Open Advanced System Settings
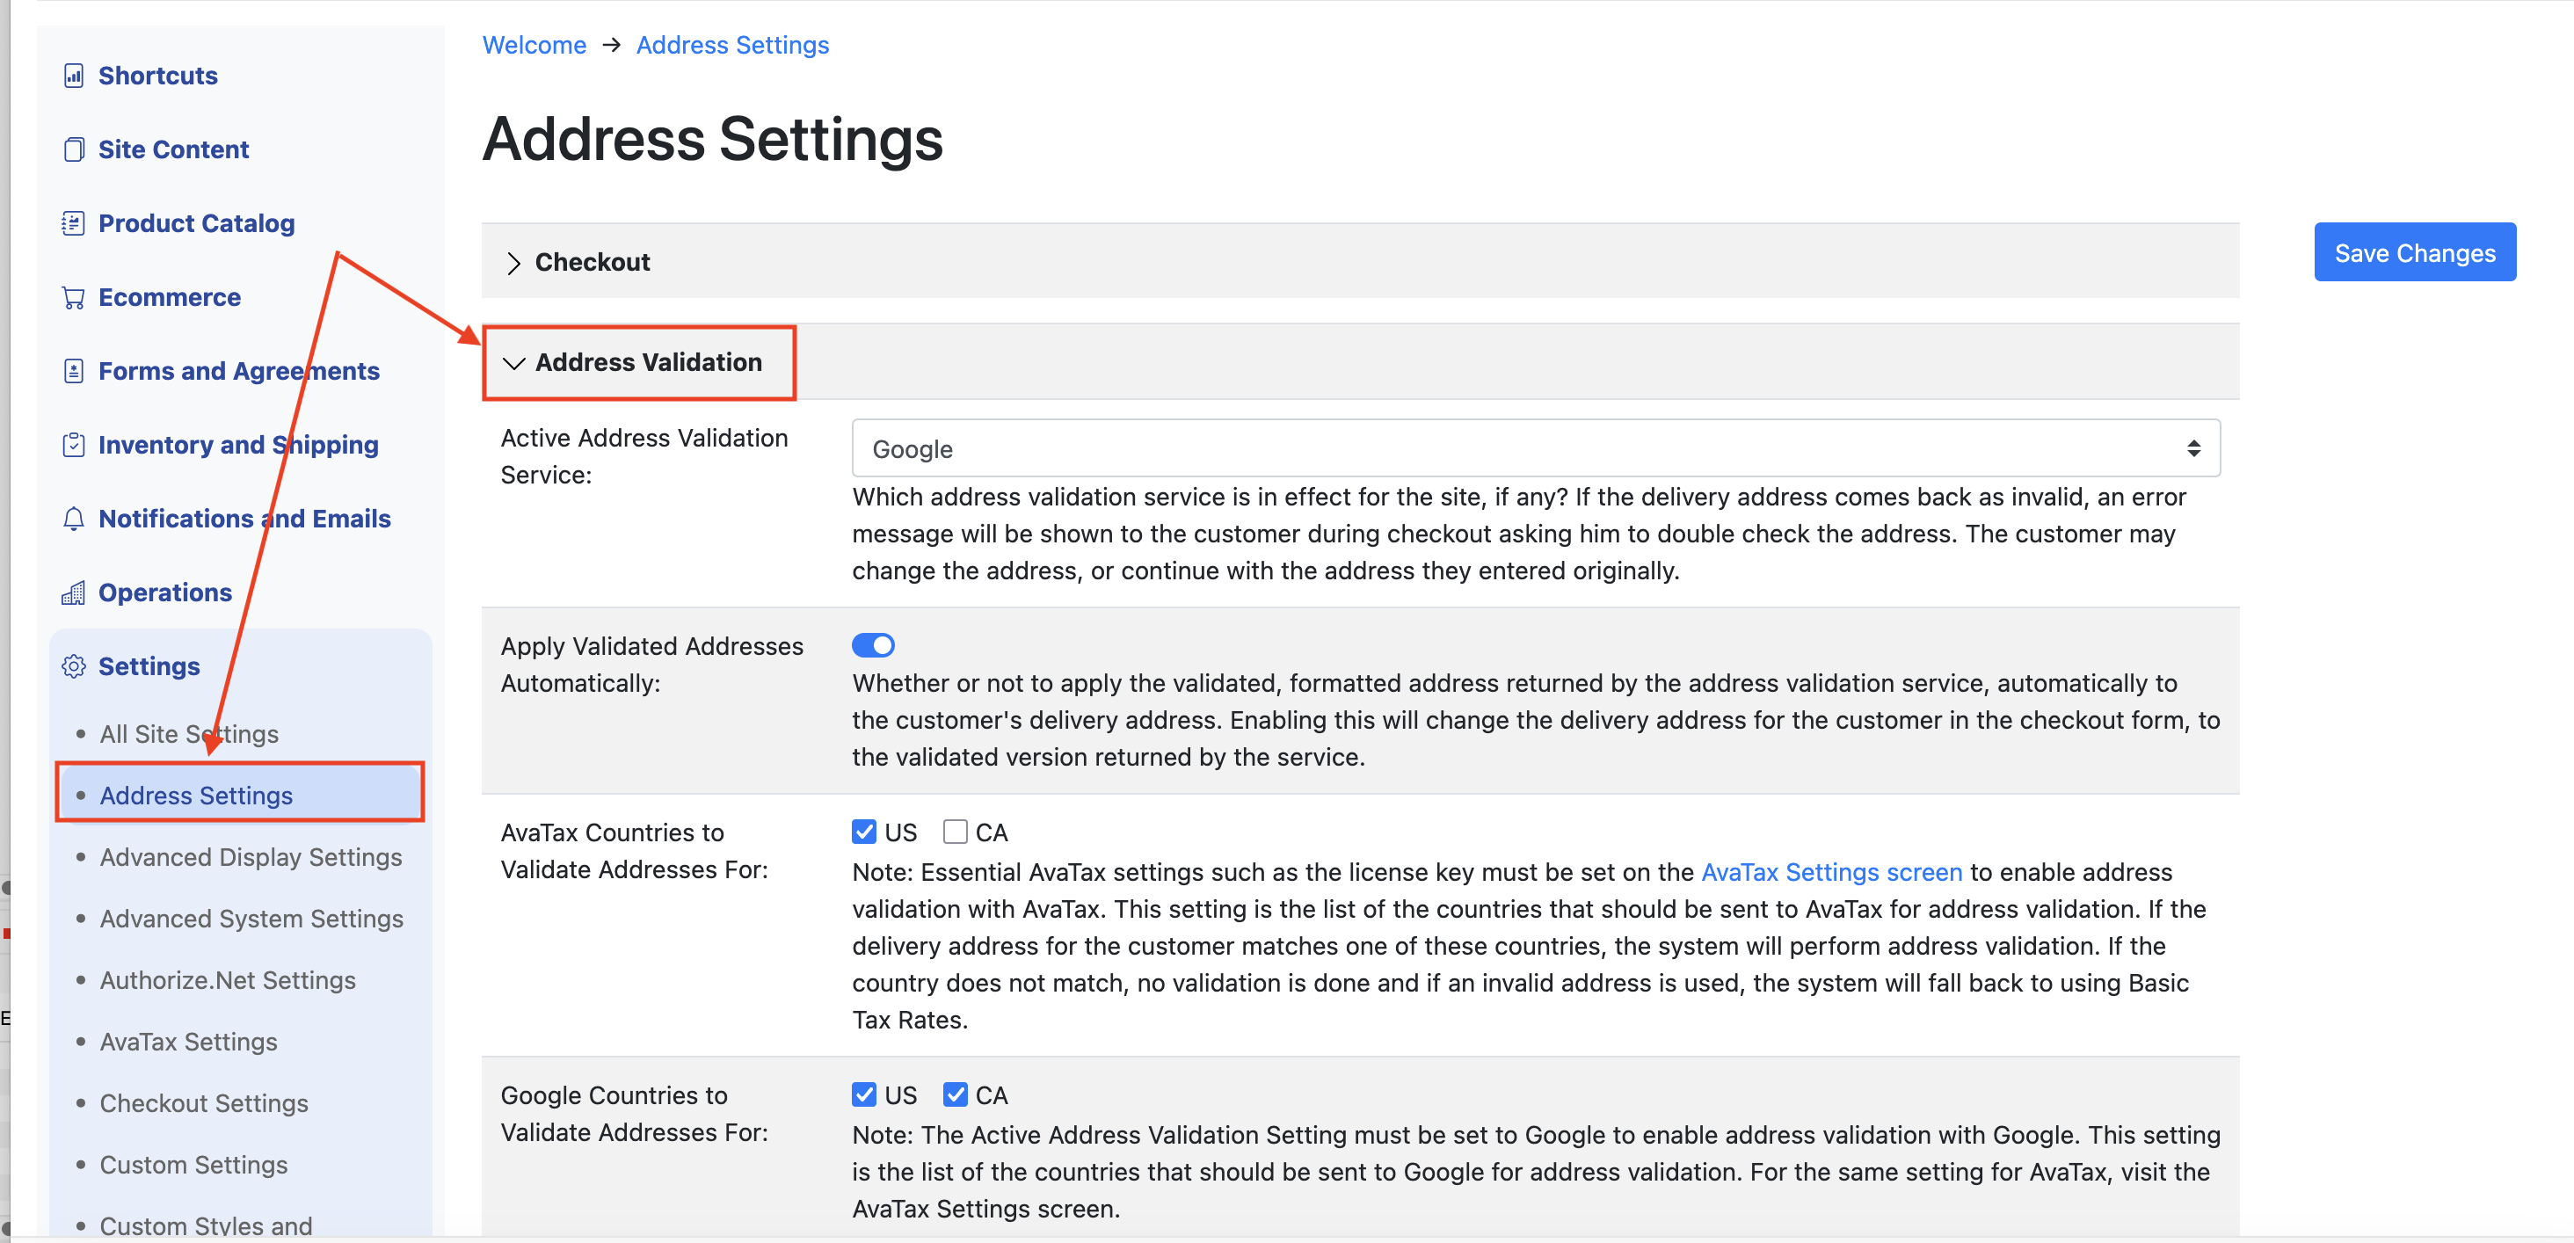This screenshot has height=1243, width=2574. click(251, 920)
